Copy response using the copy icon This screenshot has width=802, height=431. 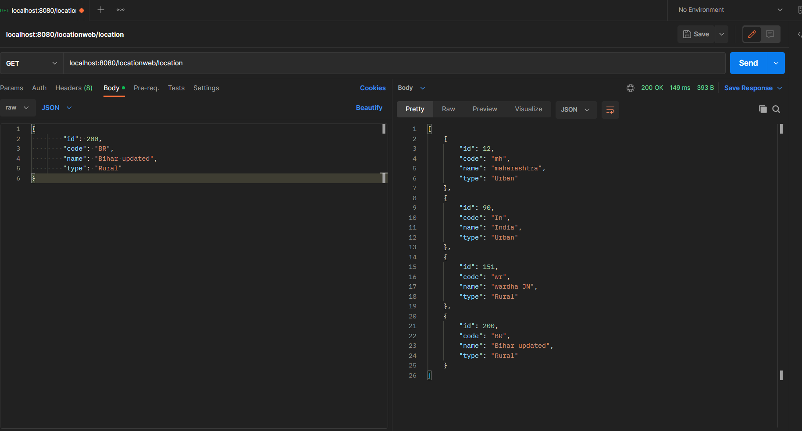(763, 109)
